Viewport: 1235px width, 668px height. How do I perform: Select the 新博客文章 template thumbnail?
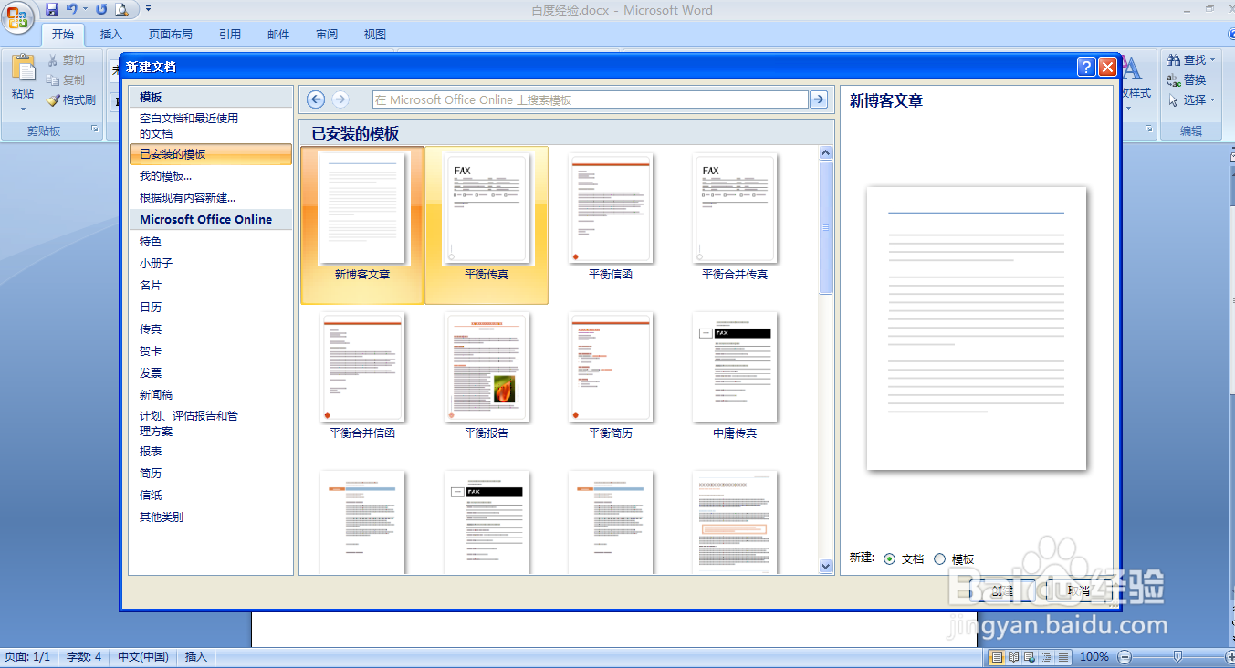click(x=362, y=224)
